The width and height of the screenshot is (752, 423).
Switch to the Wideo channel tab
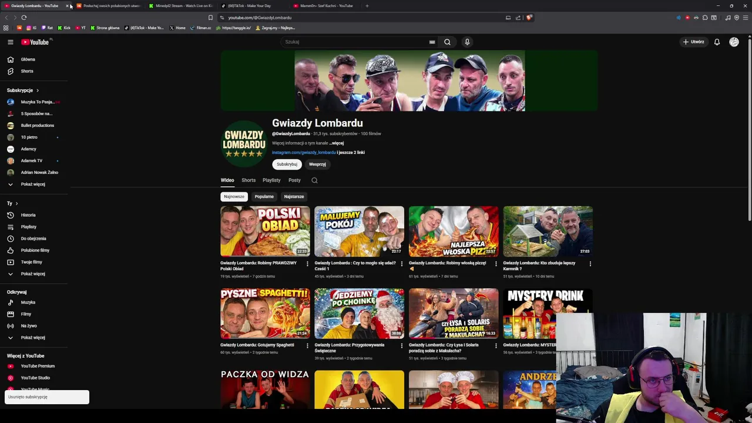click(x=227, y=180)
